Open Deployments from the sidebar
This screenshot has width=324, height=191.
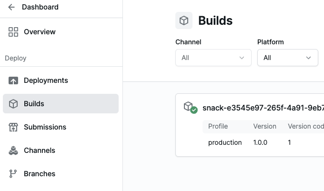click(x=46, y=80)
